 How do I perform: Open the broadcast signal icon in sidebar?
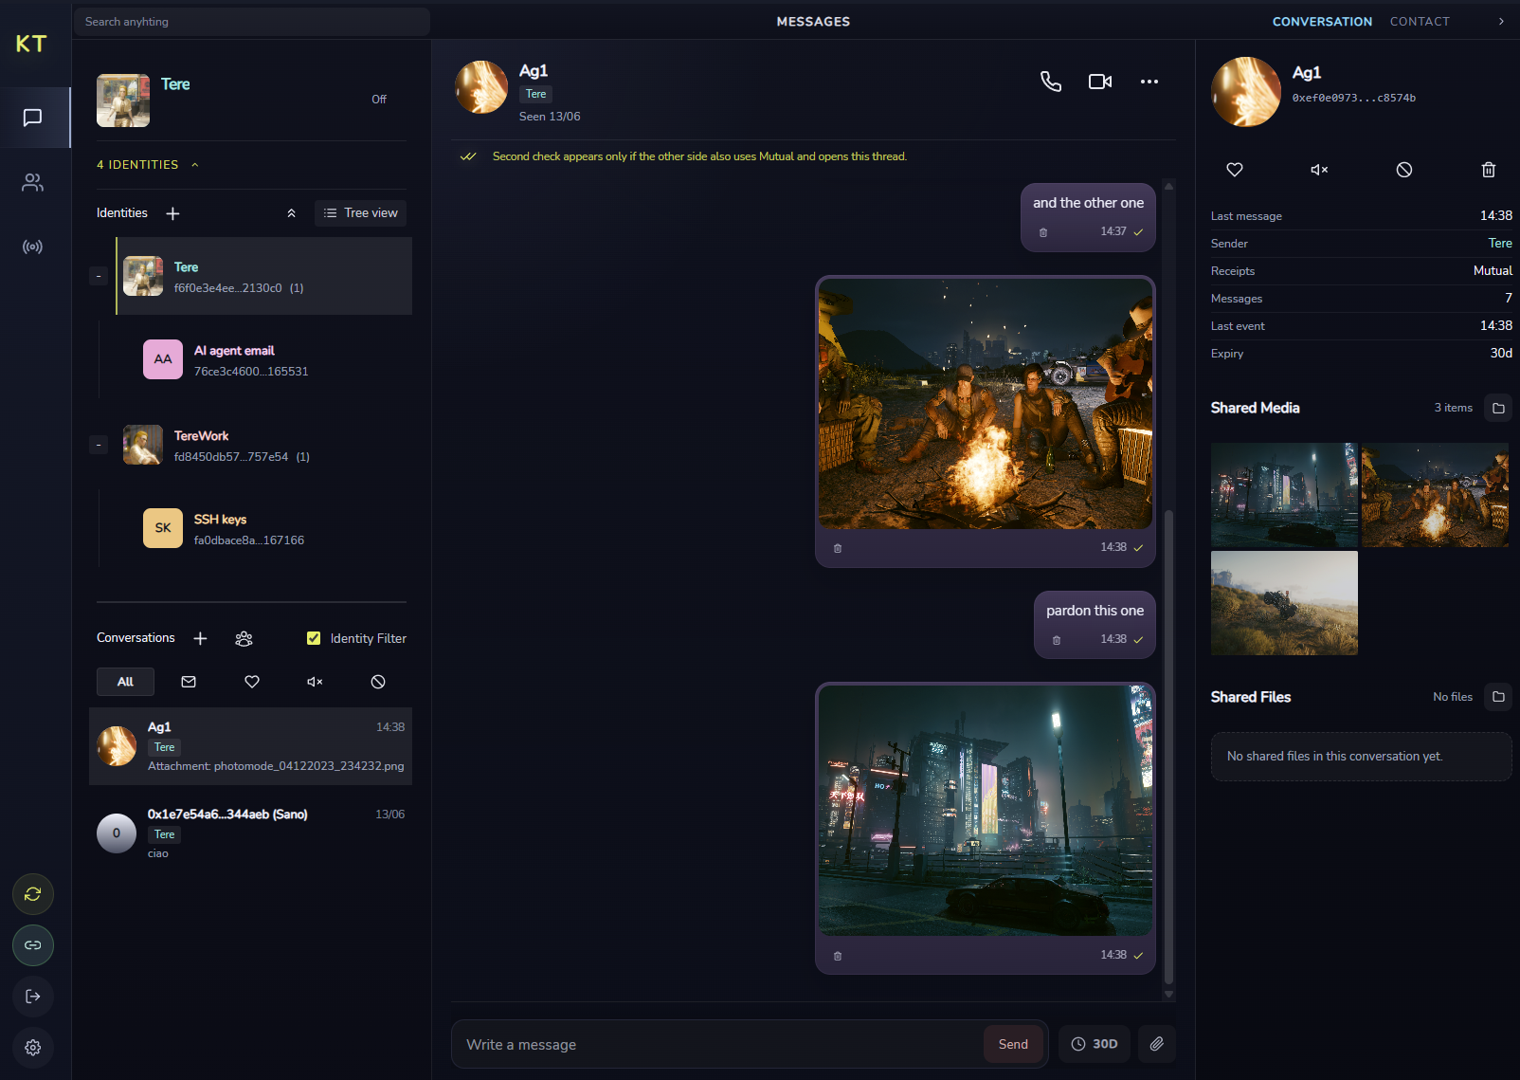pyautogui.click(x=33, y=247)
